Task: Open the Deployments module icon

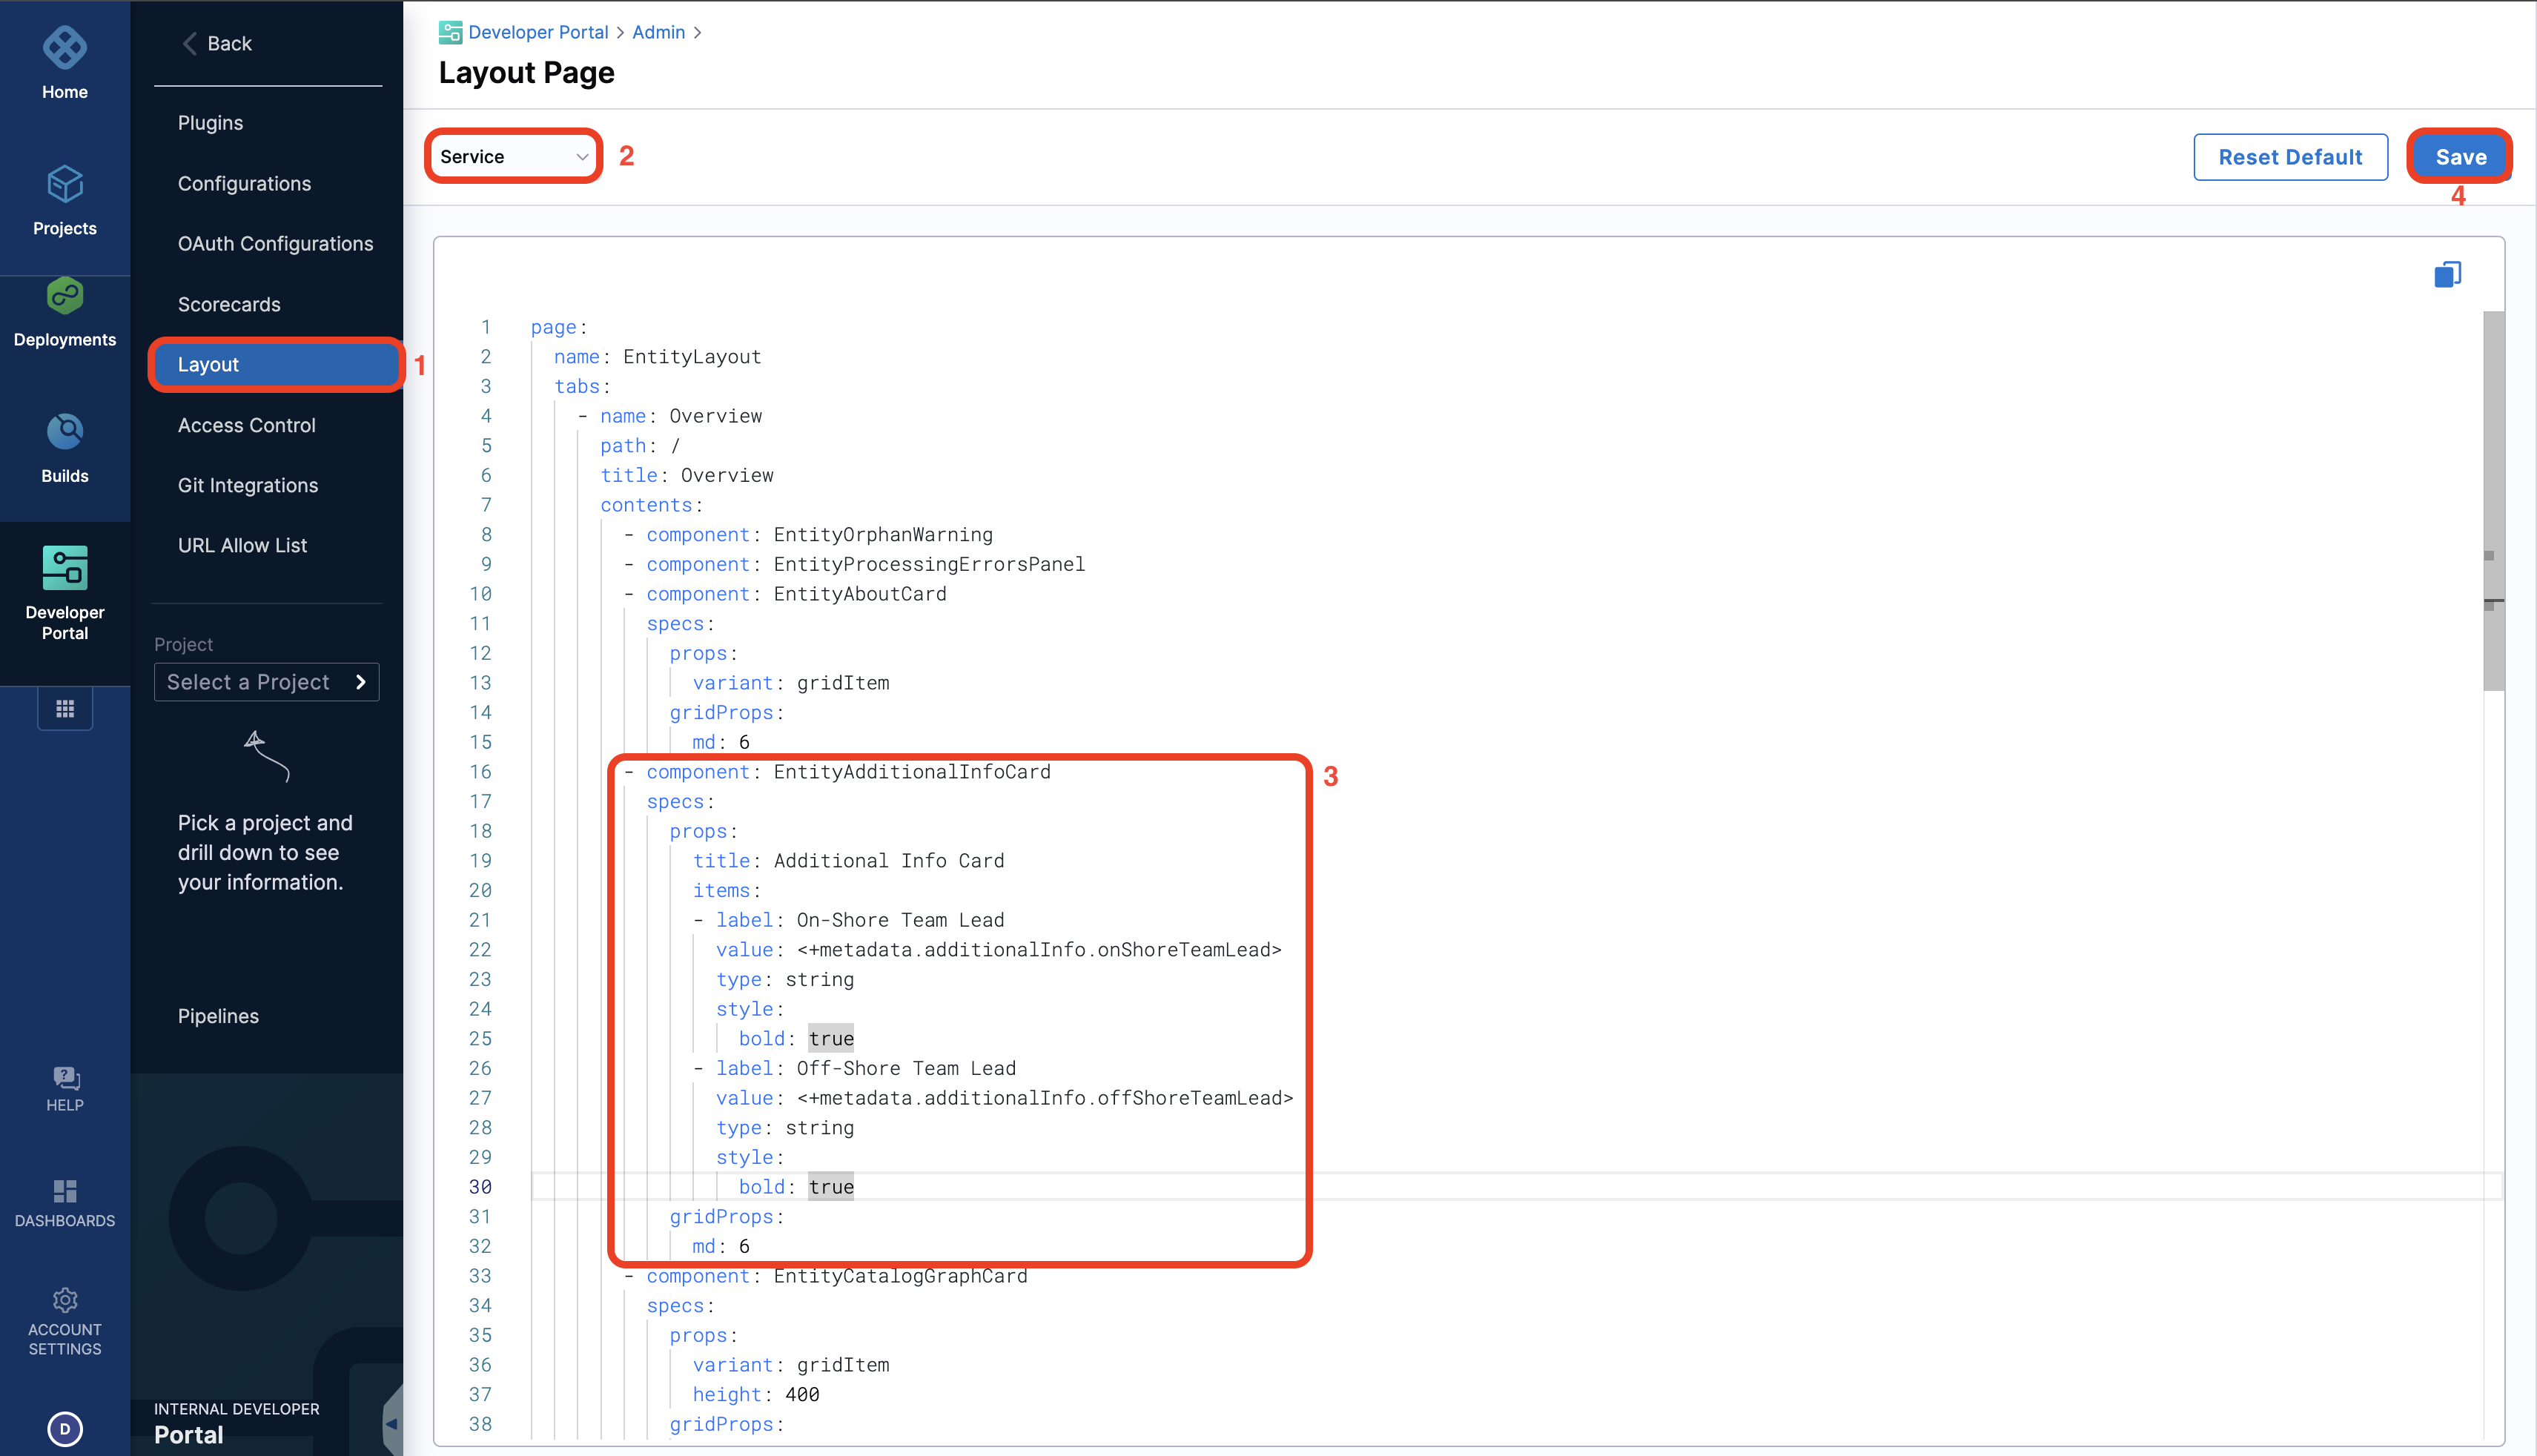Action: coord(65,297)
